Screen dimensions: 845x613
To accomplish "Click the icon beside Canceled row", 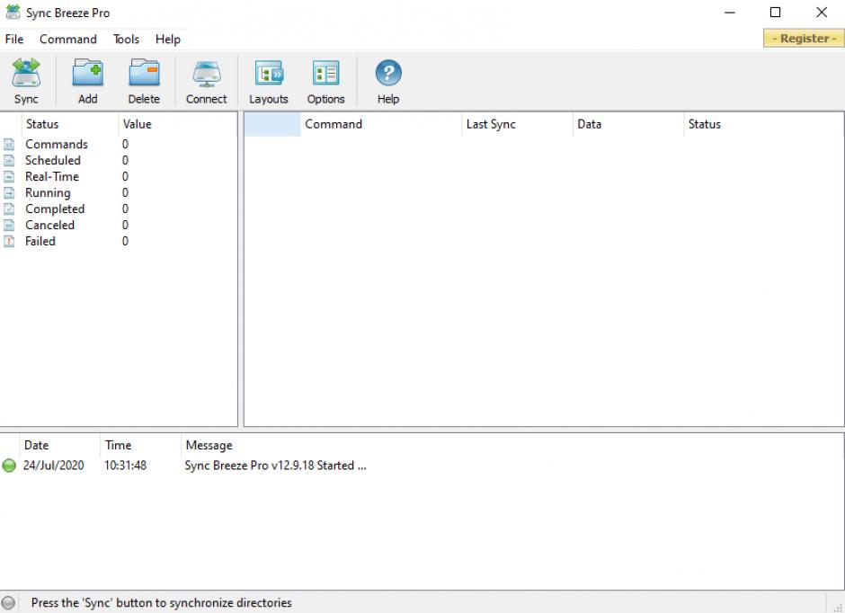I will [9, 226].
